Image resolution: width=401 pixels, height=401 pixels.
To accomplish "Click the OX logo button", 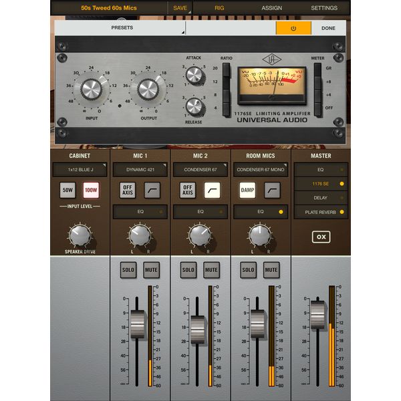I will (x=321, y=237).
